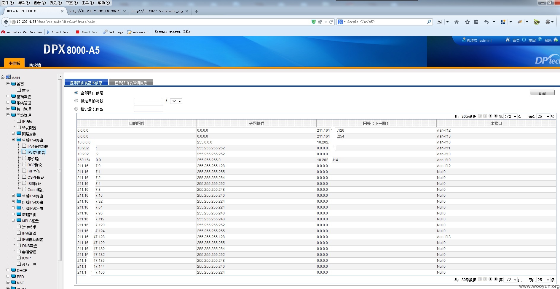Go to next page in top pager
Screen dimensions: 560x289
(490, 116)
